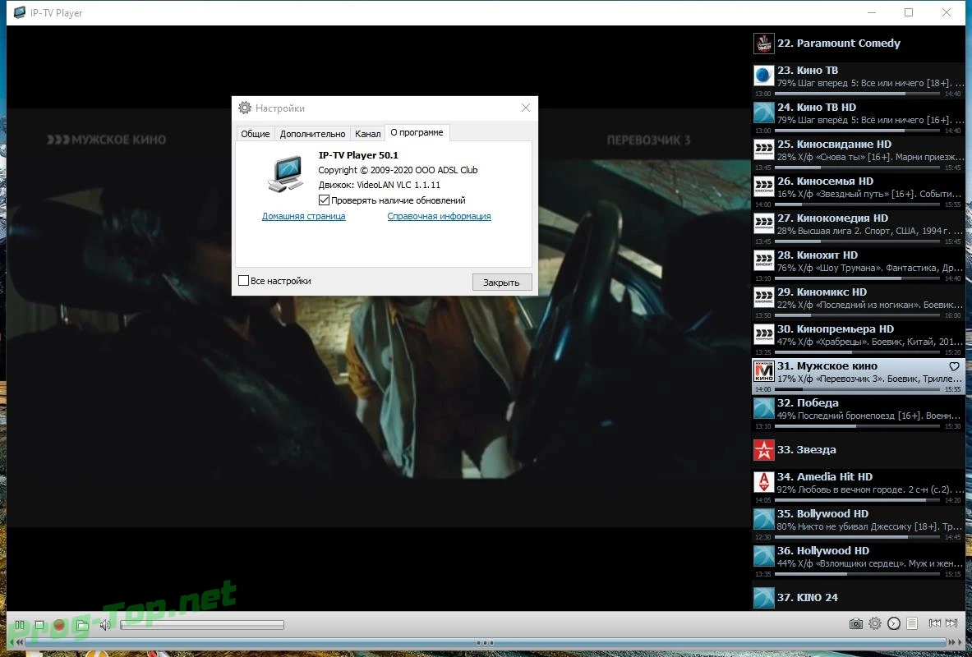Select channel 37. KINO 24
Screen dimensions: 972x657
click(858, 598)
